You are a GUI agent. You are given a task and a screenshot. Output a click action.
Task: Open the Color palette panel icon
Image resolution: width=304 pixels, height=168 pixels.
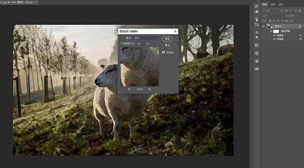pos(257,11)
